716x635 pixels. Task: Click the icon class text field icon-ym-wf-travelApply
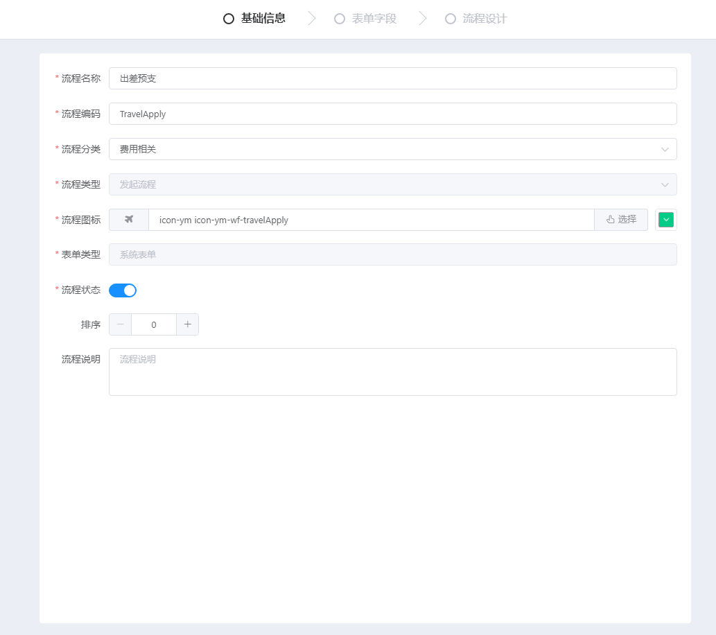coord(372,220)
